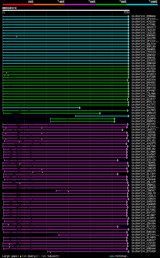Click the red 20% identity legend segment
Viewport: 160px width, 258px height.
pyautogui.click(x=18, y=5)
